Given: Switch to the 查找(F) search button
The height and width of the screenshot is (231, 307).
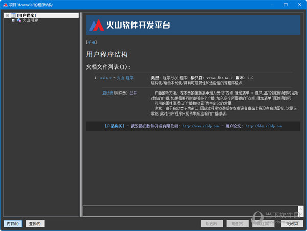Looking at the screenshot, I should 35,224.
